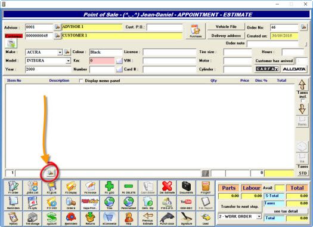Click the License input field

pyautogui.click(x=169, y=52)
